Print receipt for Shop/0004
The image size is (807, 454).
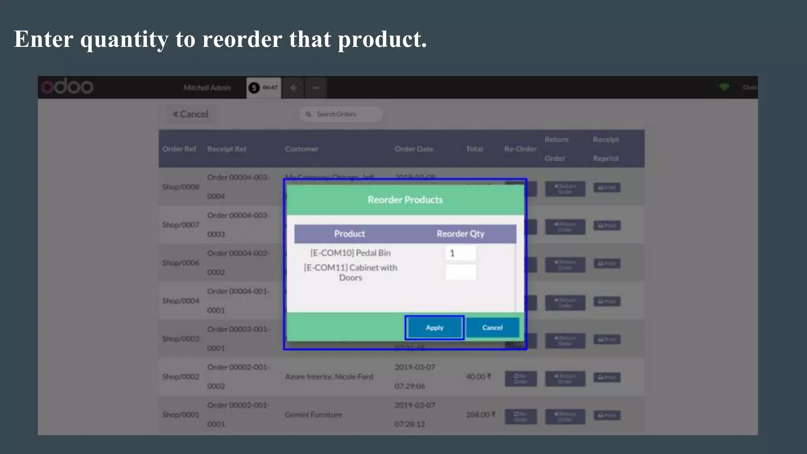[x=607, y=301]
